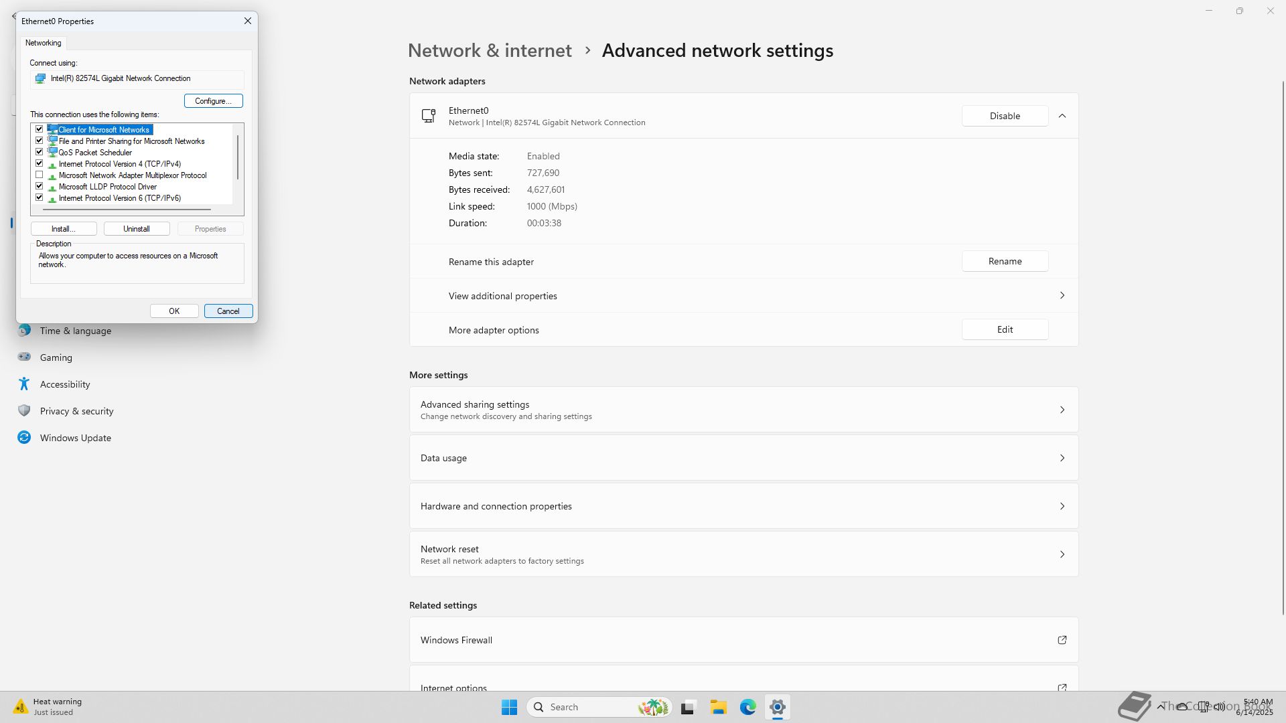This screenshot has height=723, width=1286.
Task: Click the Windows Start button
Action: click(509, 707)
